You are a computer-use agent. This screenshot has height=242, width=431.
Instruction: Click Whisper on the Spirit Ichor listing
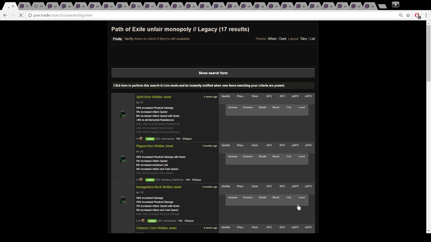[x=187, y=139]
